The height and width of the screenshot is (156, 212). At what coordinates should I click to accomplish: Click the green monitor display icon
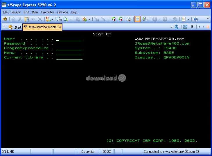[144, 19]
